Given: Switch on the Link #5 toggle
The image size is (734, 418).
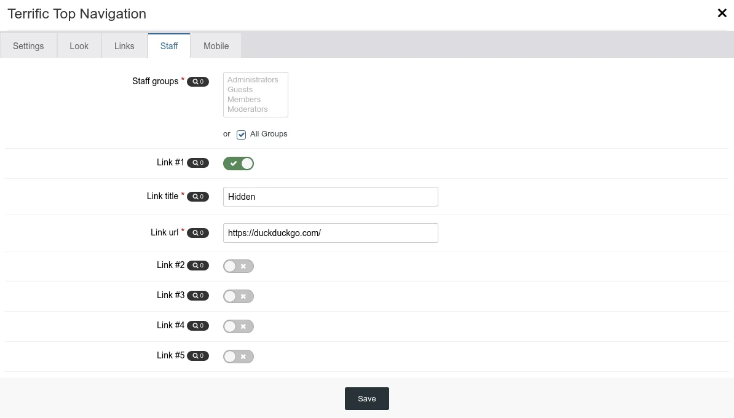Looking at the screenshot, I should point(239,357).
